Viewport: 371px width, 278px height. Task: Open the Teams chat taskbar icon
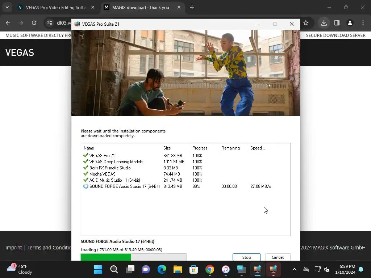pos(146,269)
